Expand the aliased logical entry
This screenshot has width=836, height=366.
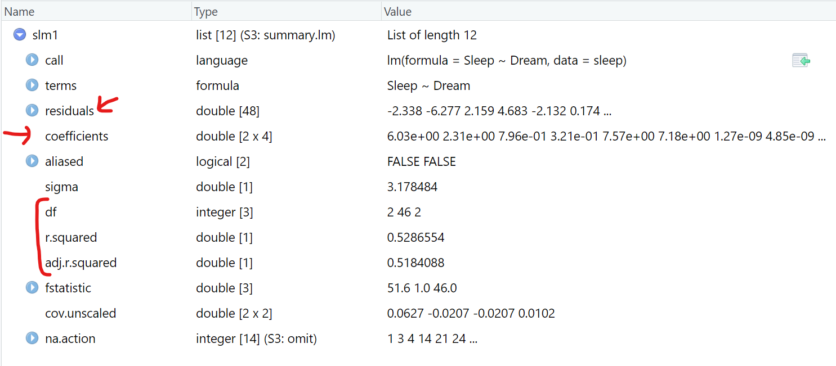[x=32, y=161]
